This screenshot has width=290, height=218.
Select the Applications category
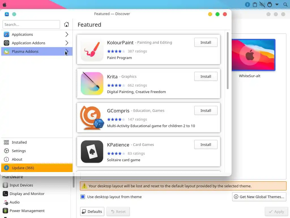[37, 34]
